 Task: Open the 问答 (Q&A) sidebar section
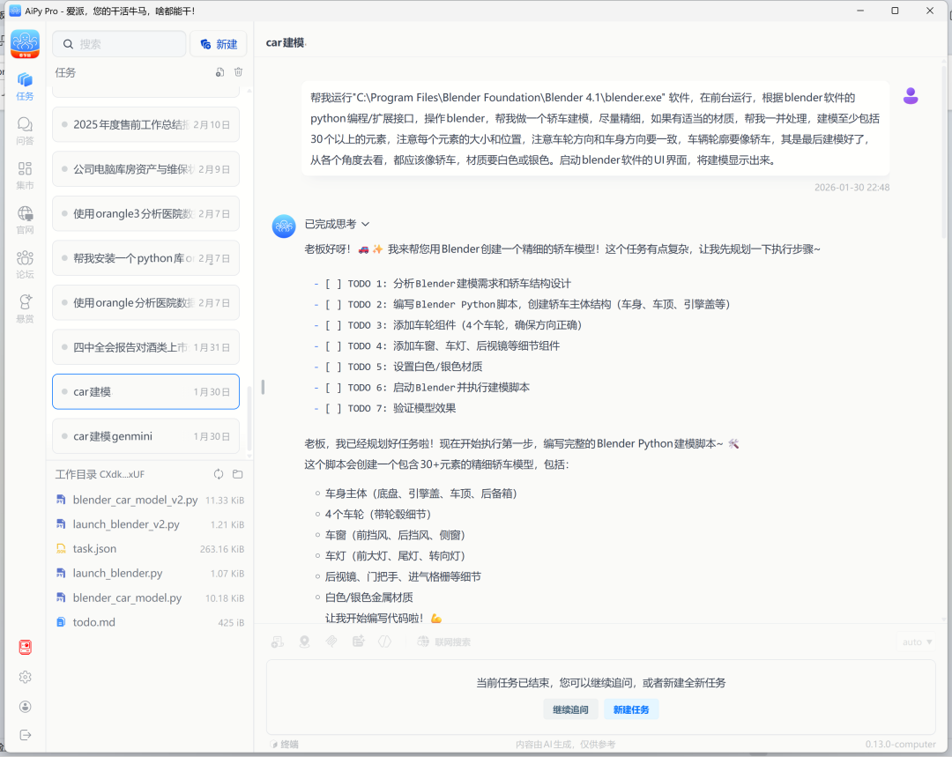(25, 130)
